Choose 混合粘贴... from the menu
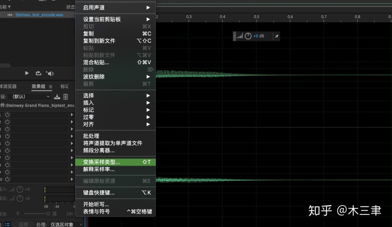392x227 pixels. 115,62
